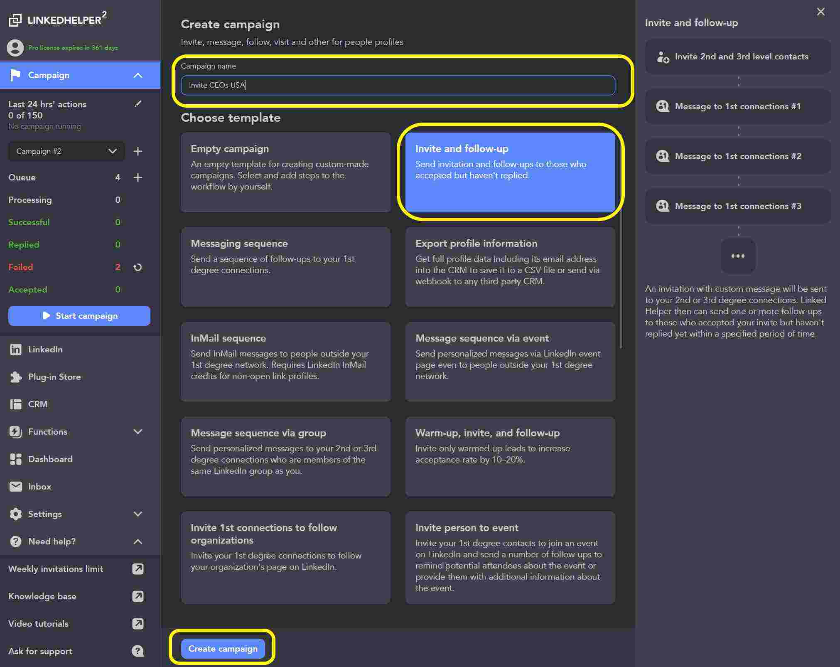Retry failed profiles with the refresh icon
The image size is (840, 667).
[138, 267]
